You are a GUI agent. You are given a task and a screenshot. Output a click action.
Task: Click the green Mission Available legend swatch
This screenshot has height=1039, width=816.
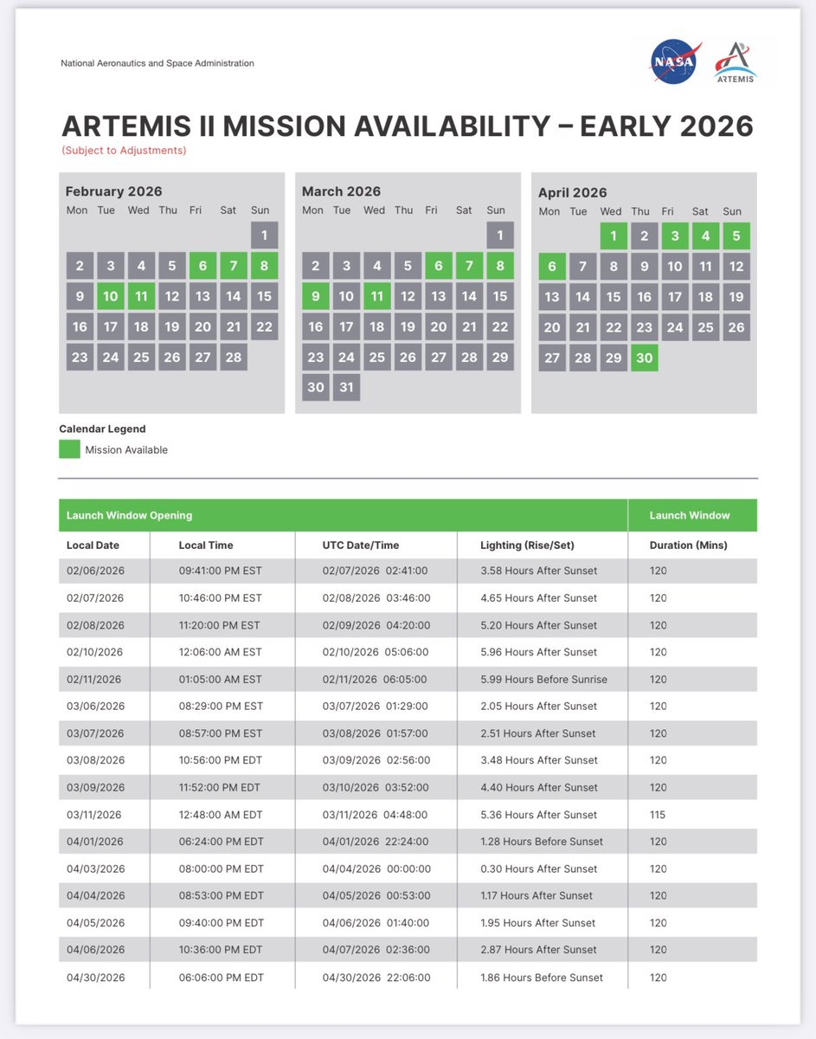click(69, 449)
